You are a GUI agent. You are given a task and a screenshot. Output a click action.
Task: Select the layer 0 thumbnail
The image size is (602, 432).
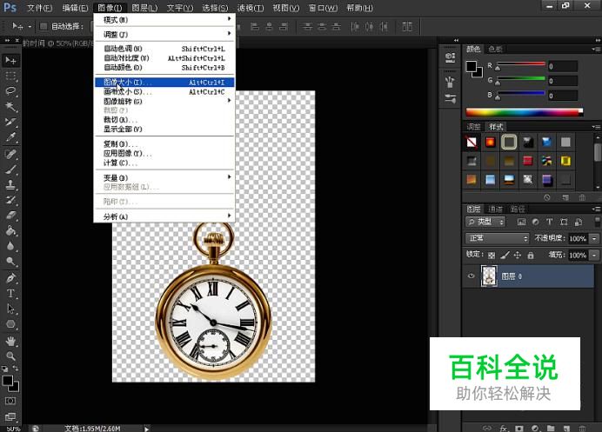(489, 276)
